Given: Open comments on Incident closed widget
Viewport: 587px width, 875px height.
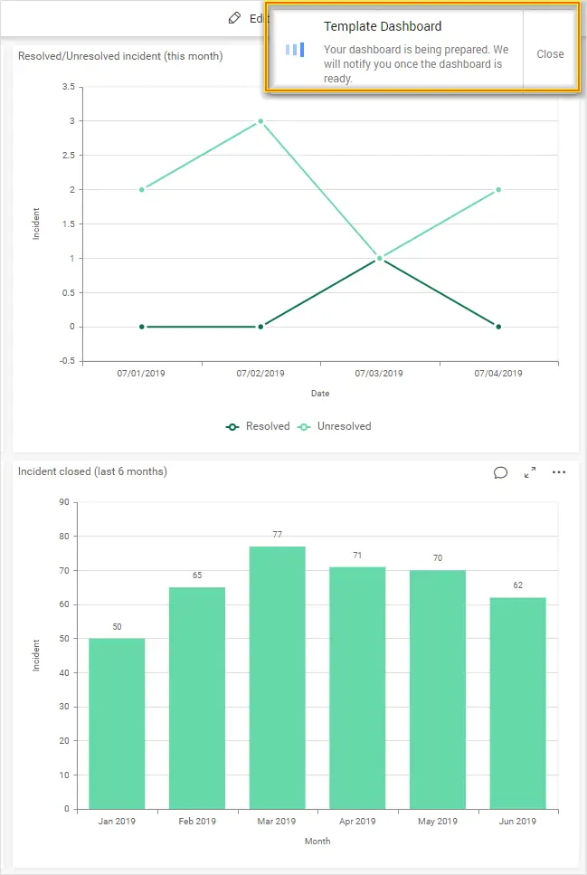Looking at the screenshot, I should click(500, 472).
